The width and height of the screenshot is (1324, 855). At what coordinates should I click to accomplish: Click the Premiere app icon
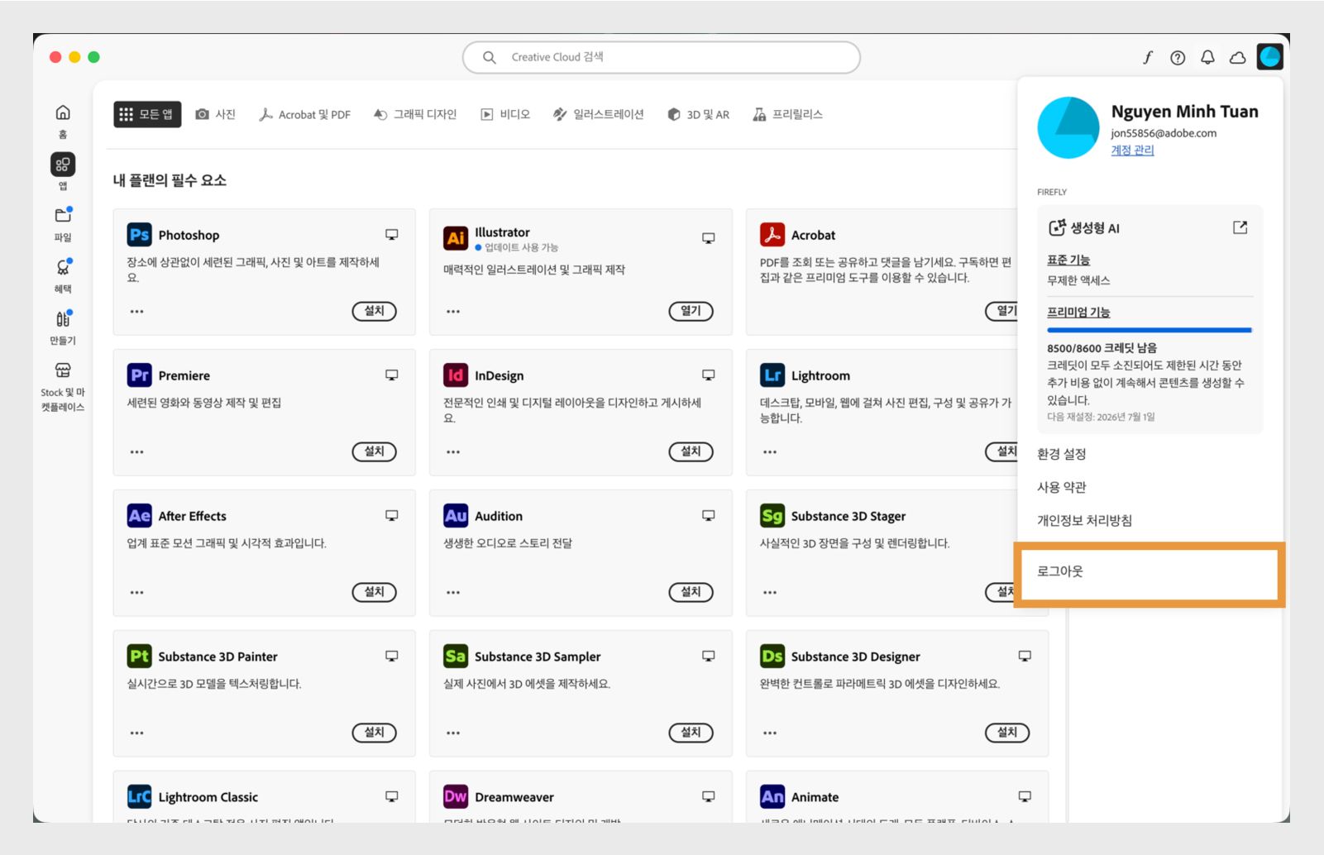click(x=139, y=375)
